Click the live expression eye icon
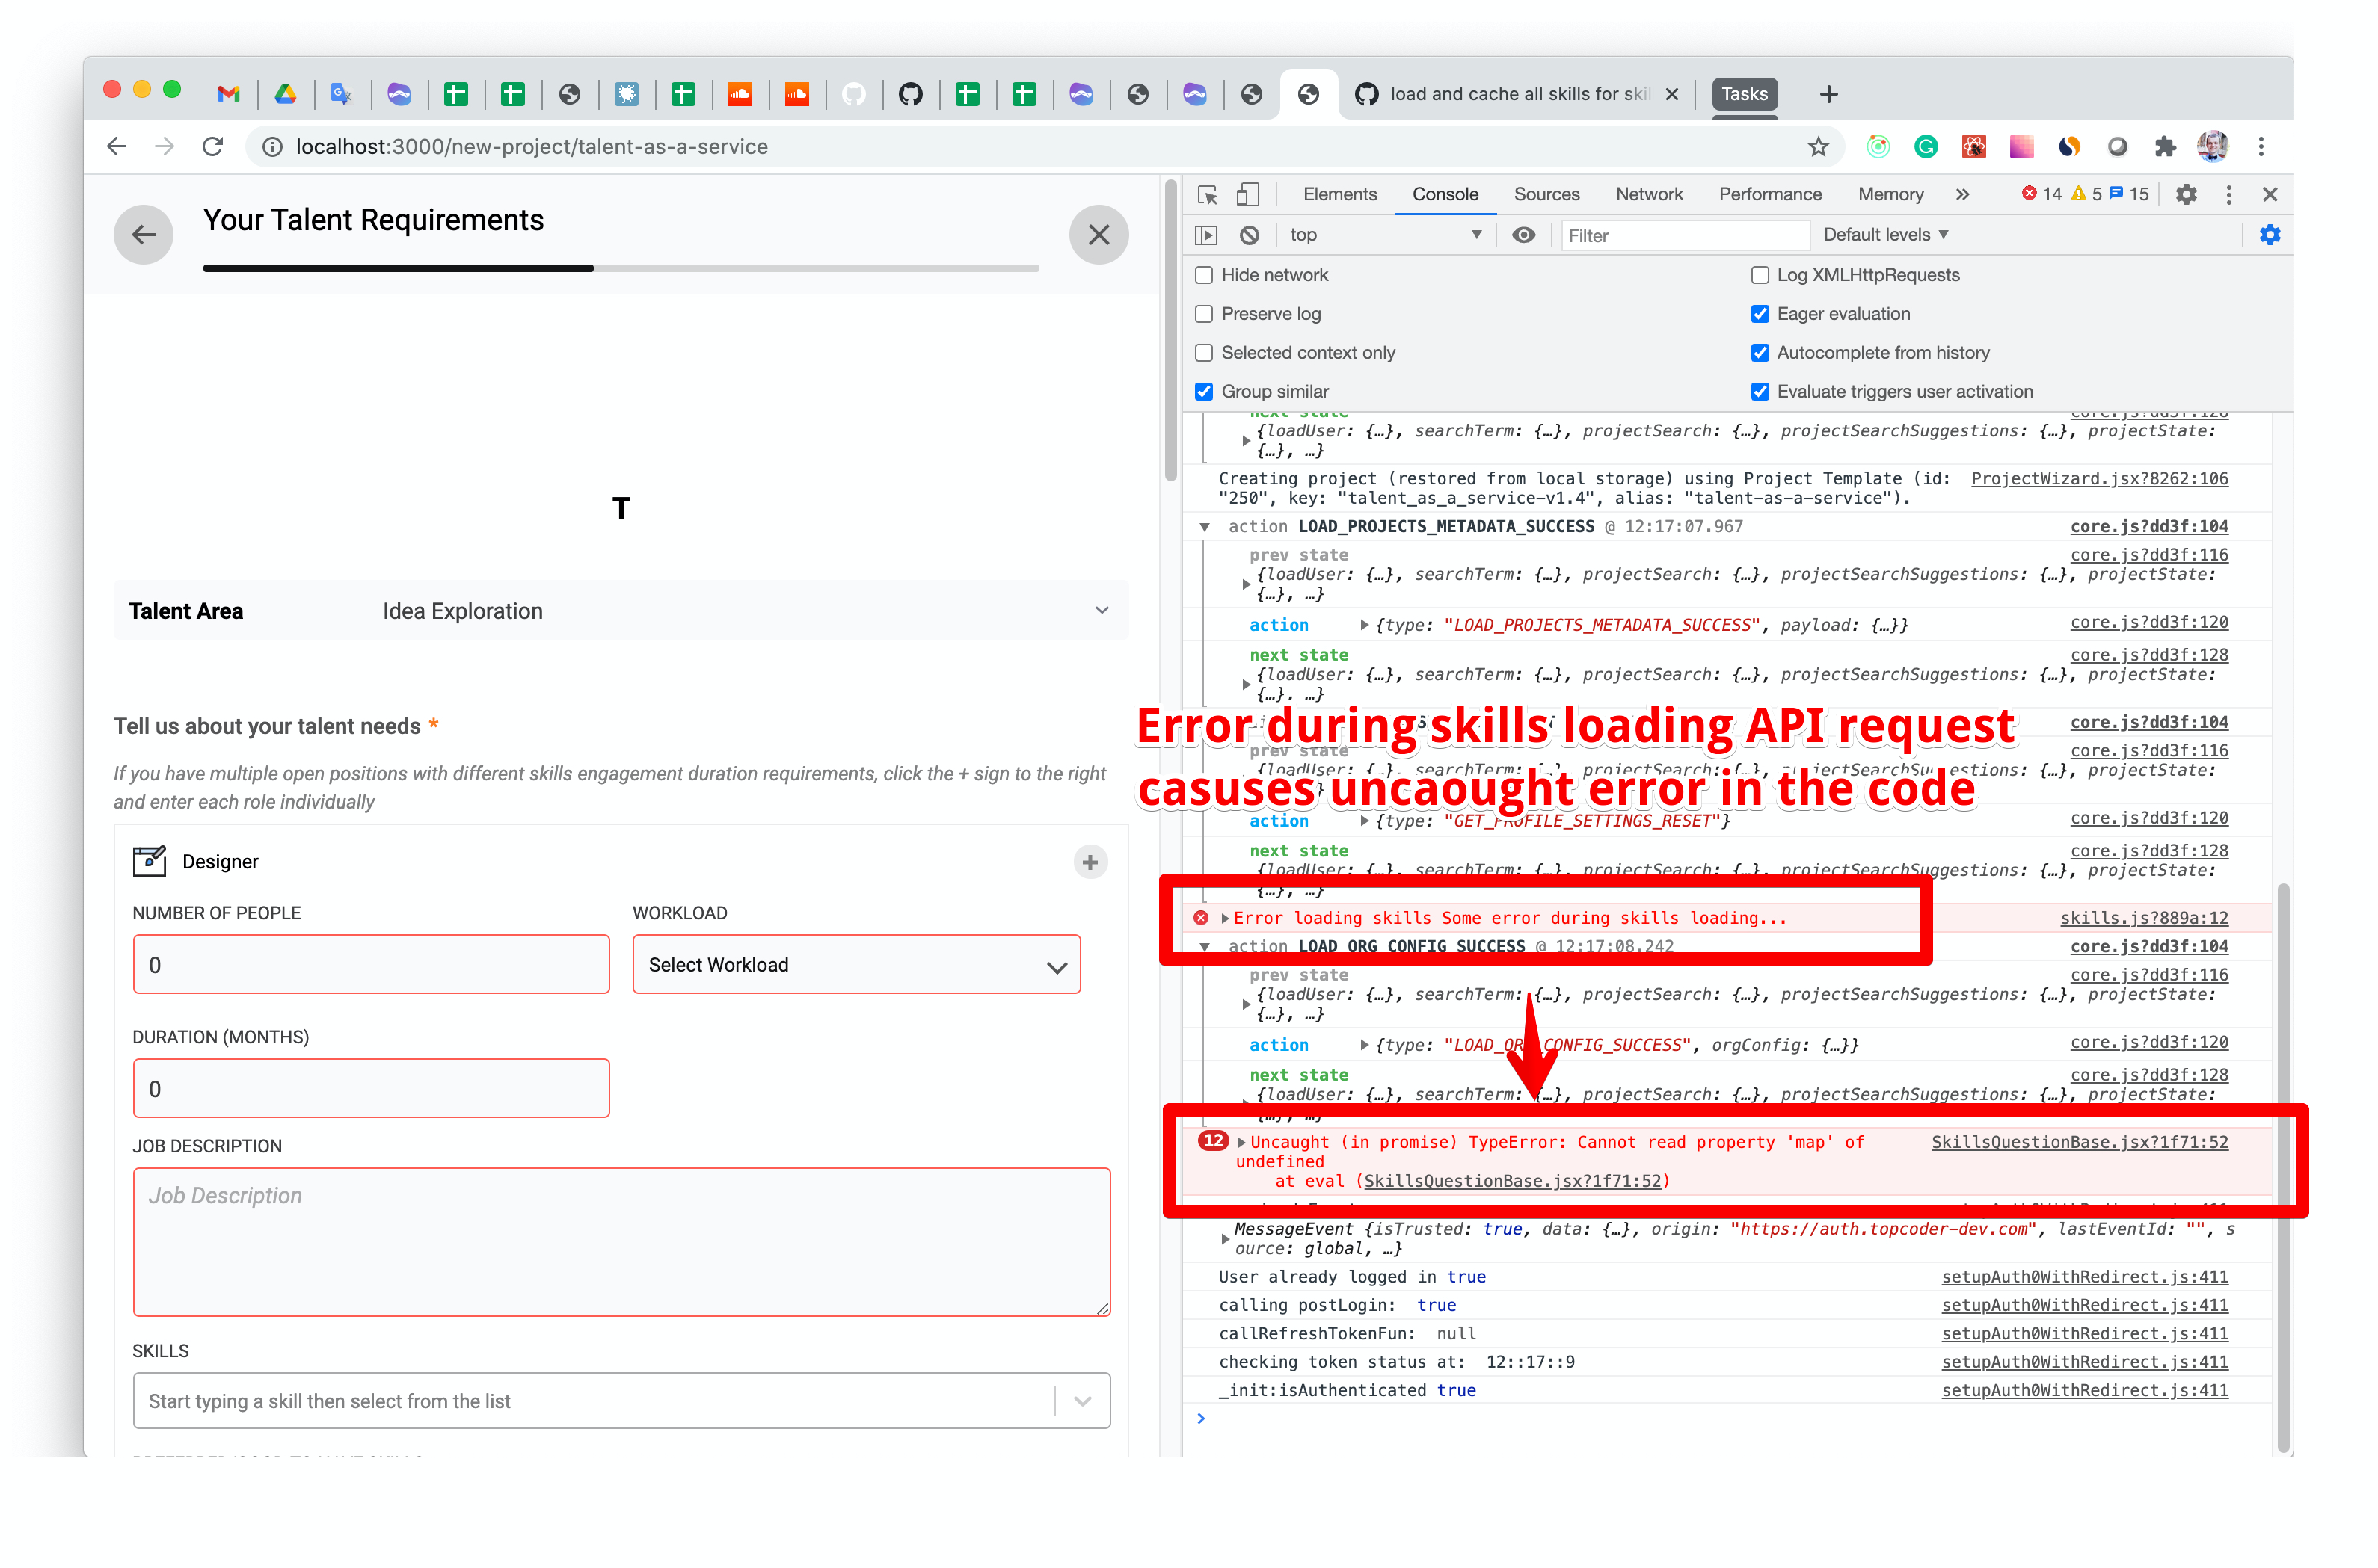2378x1568 pixels. pos(1523,235)
